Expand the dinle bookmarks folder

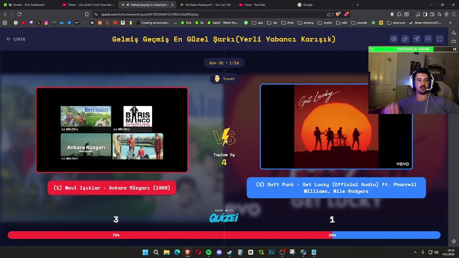tap(288, 23)
